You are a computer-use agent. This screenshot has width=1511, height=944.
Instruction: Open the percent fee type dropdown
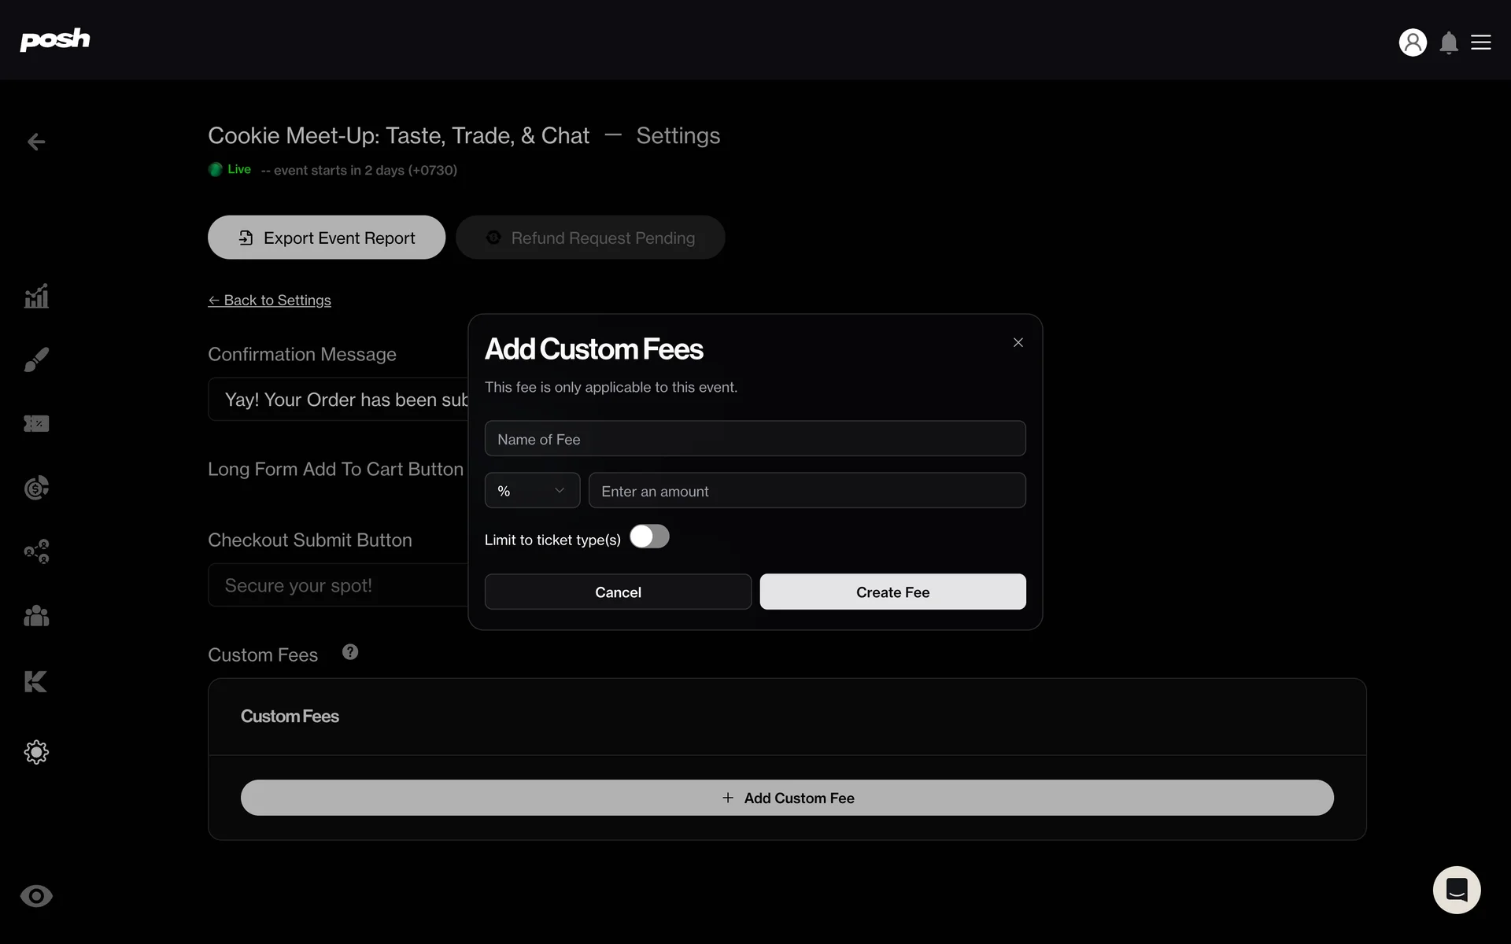click(x=532, y=491)
